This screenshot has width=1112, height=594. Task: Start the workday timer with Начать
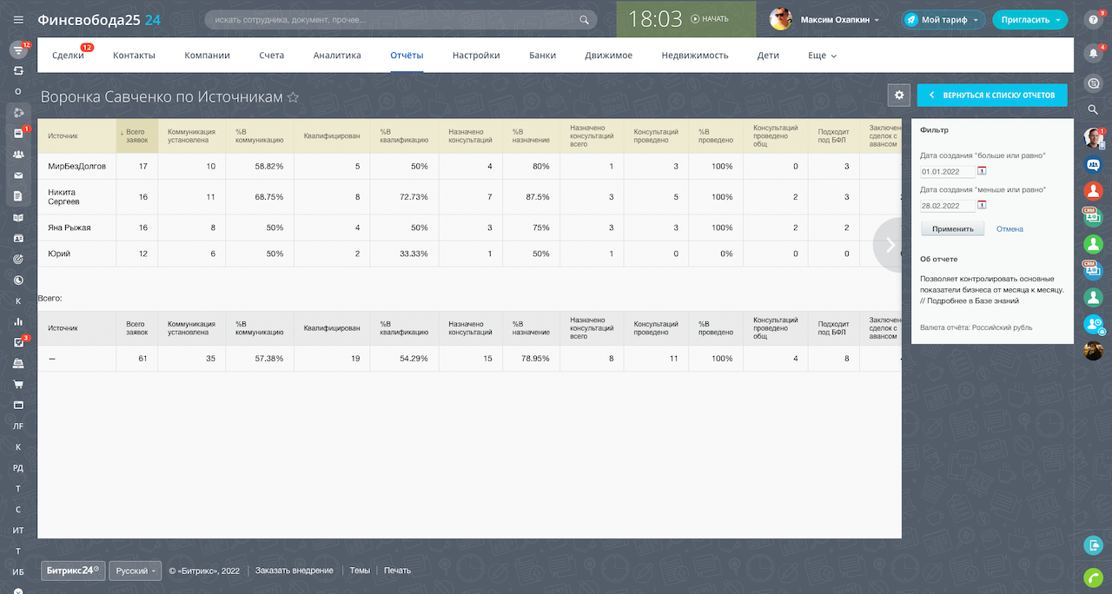710,19
